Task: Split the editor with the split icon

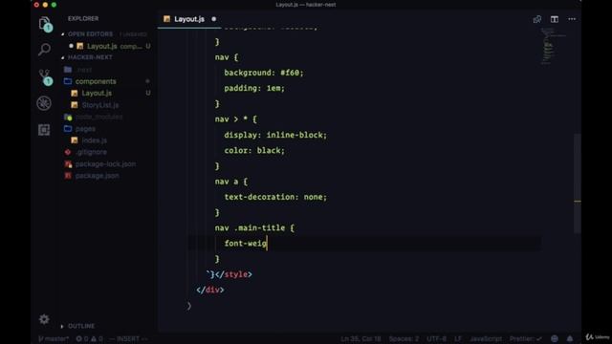Action: pyautogui.click(x=555, y=19)
